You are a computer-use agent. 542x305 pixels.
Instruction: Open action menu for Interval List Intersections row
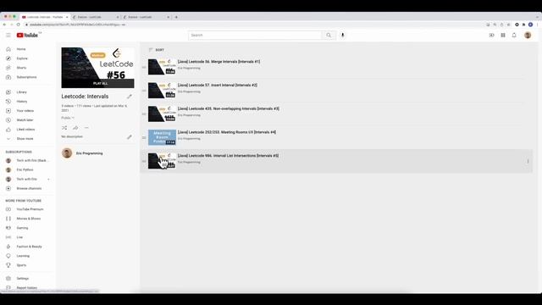pos(528,161)
